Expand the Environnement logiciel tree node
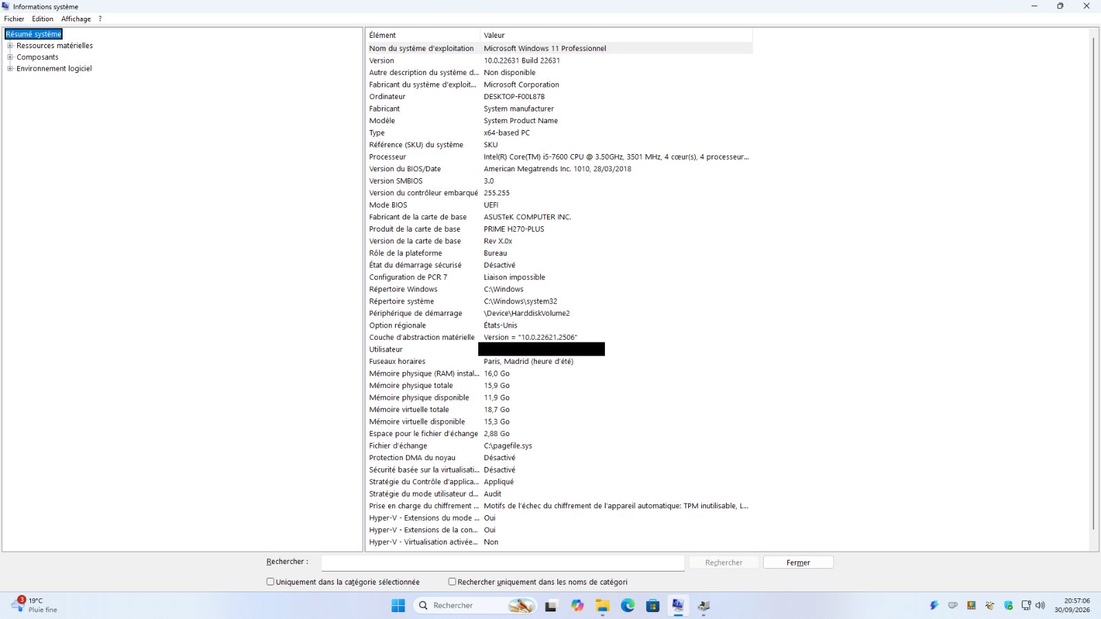The width and height of the screenshot is (1101, 619). tap(10, 68)
